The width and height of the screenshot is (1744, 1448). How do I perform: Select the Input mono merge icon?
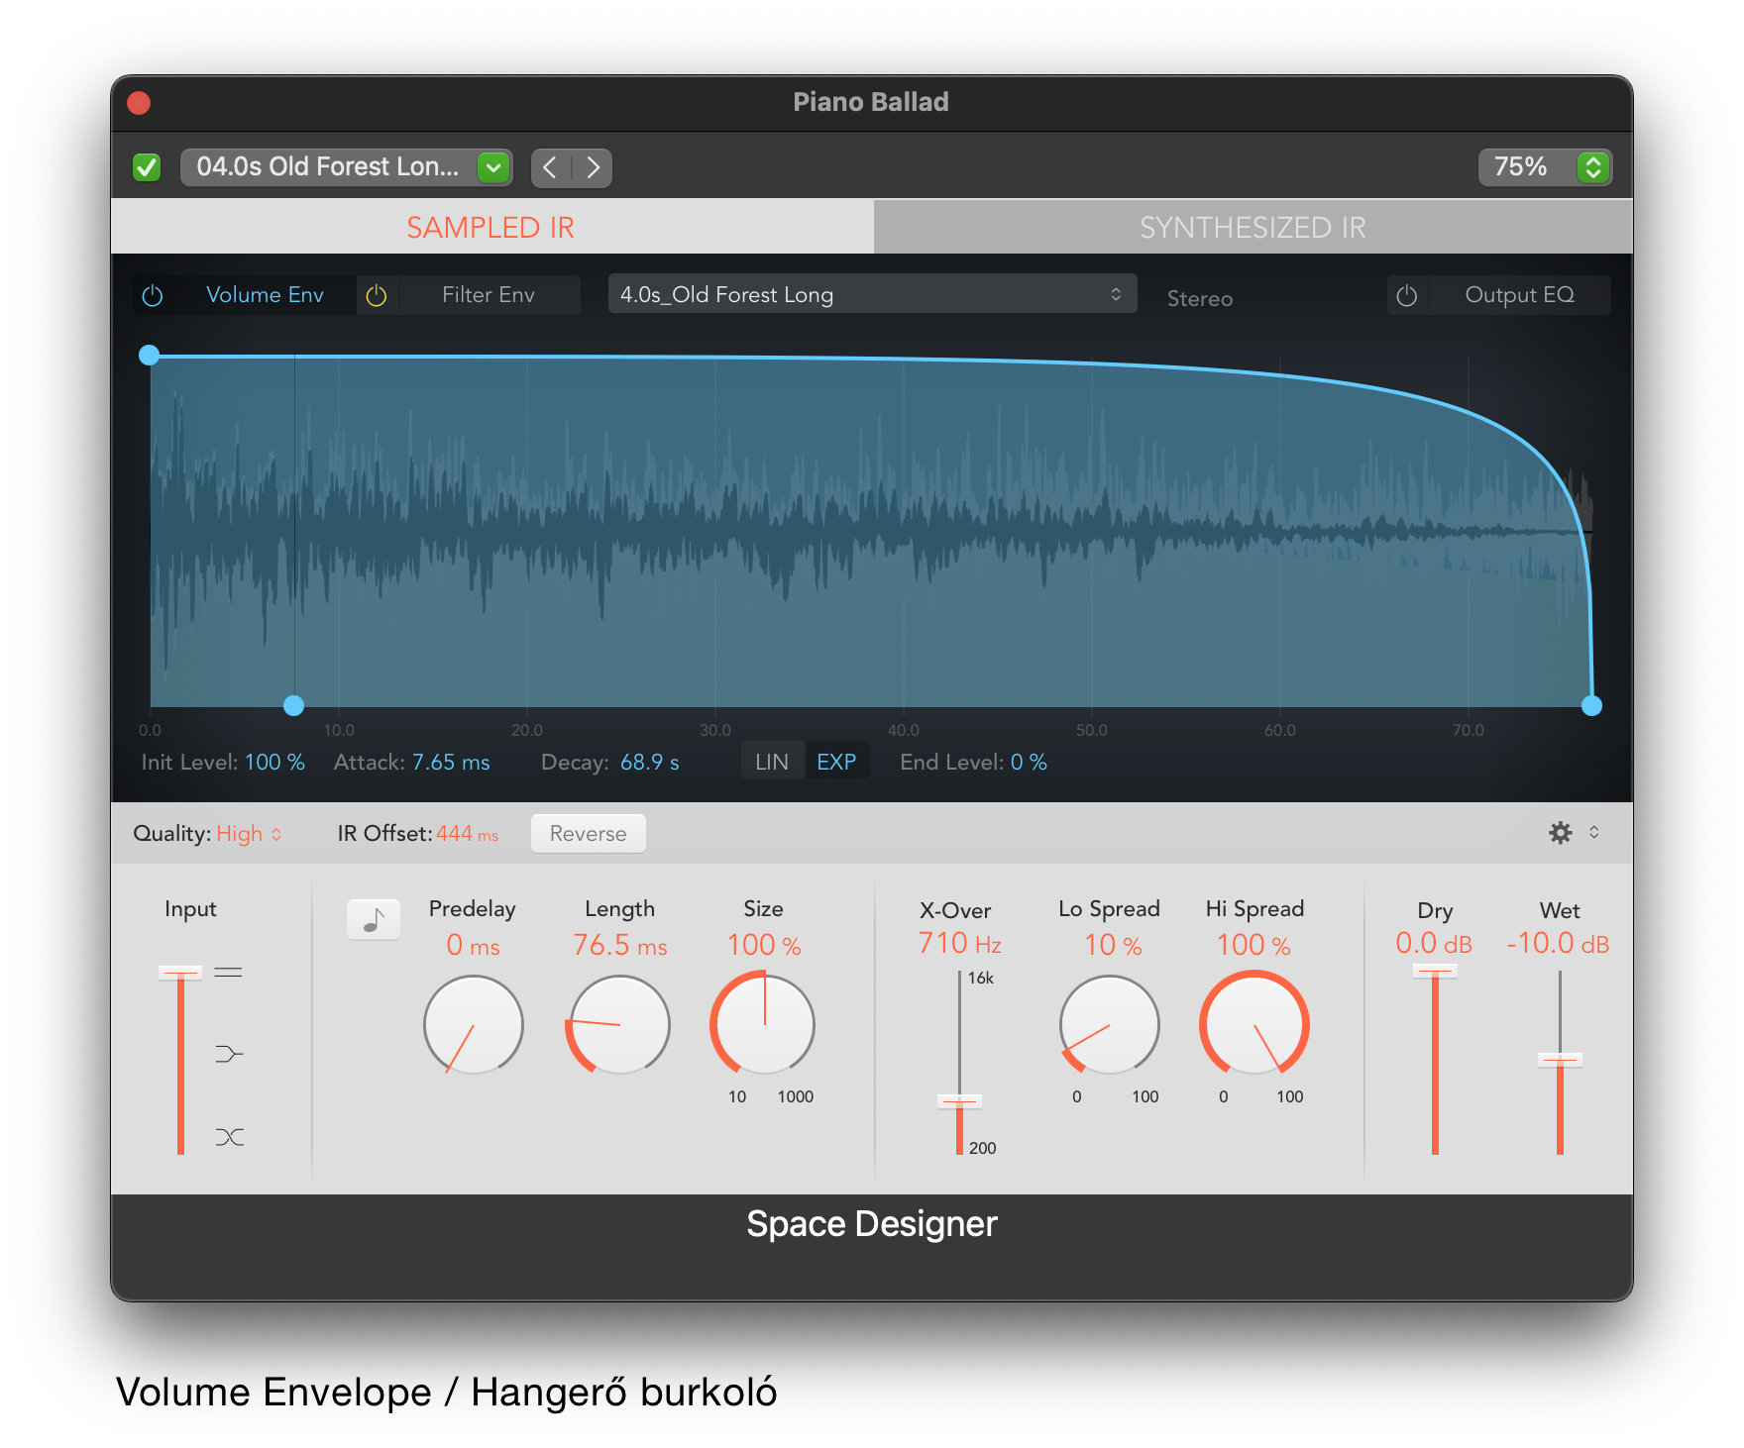229,1054
